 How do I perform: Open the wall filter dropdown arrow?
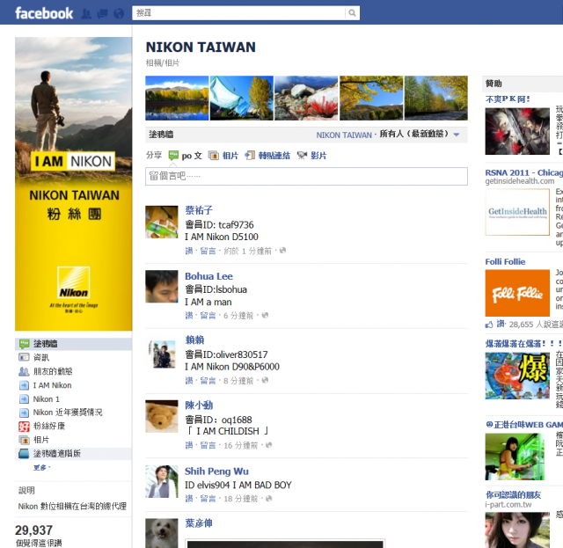tap(457, 135)
